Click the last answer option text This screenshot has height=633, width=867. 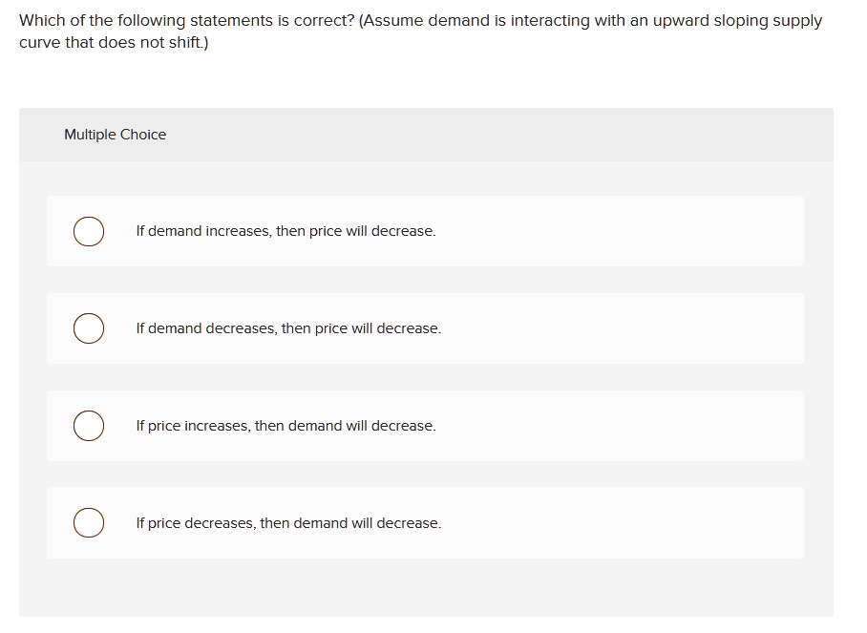click(288, 523)
